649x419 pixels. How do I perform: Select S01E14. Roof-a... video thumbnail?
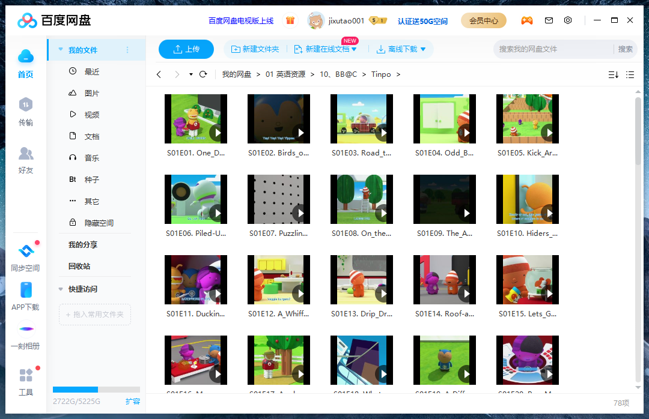[x=445, y=280]
